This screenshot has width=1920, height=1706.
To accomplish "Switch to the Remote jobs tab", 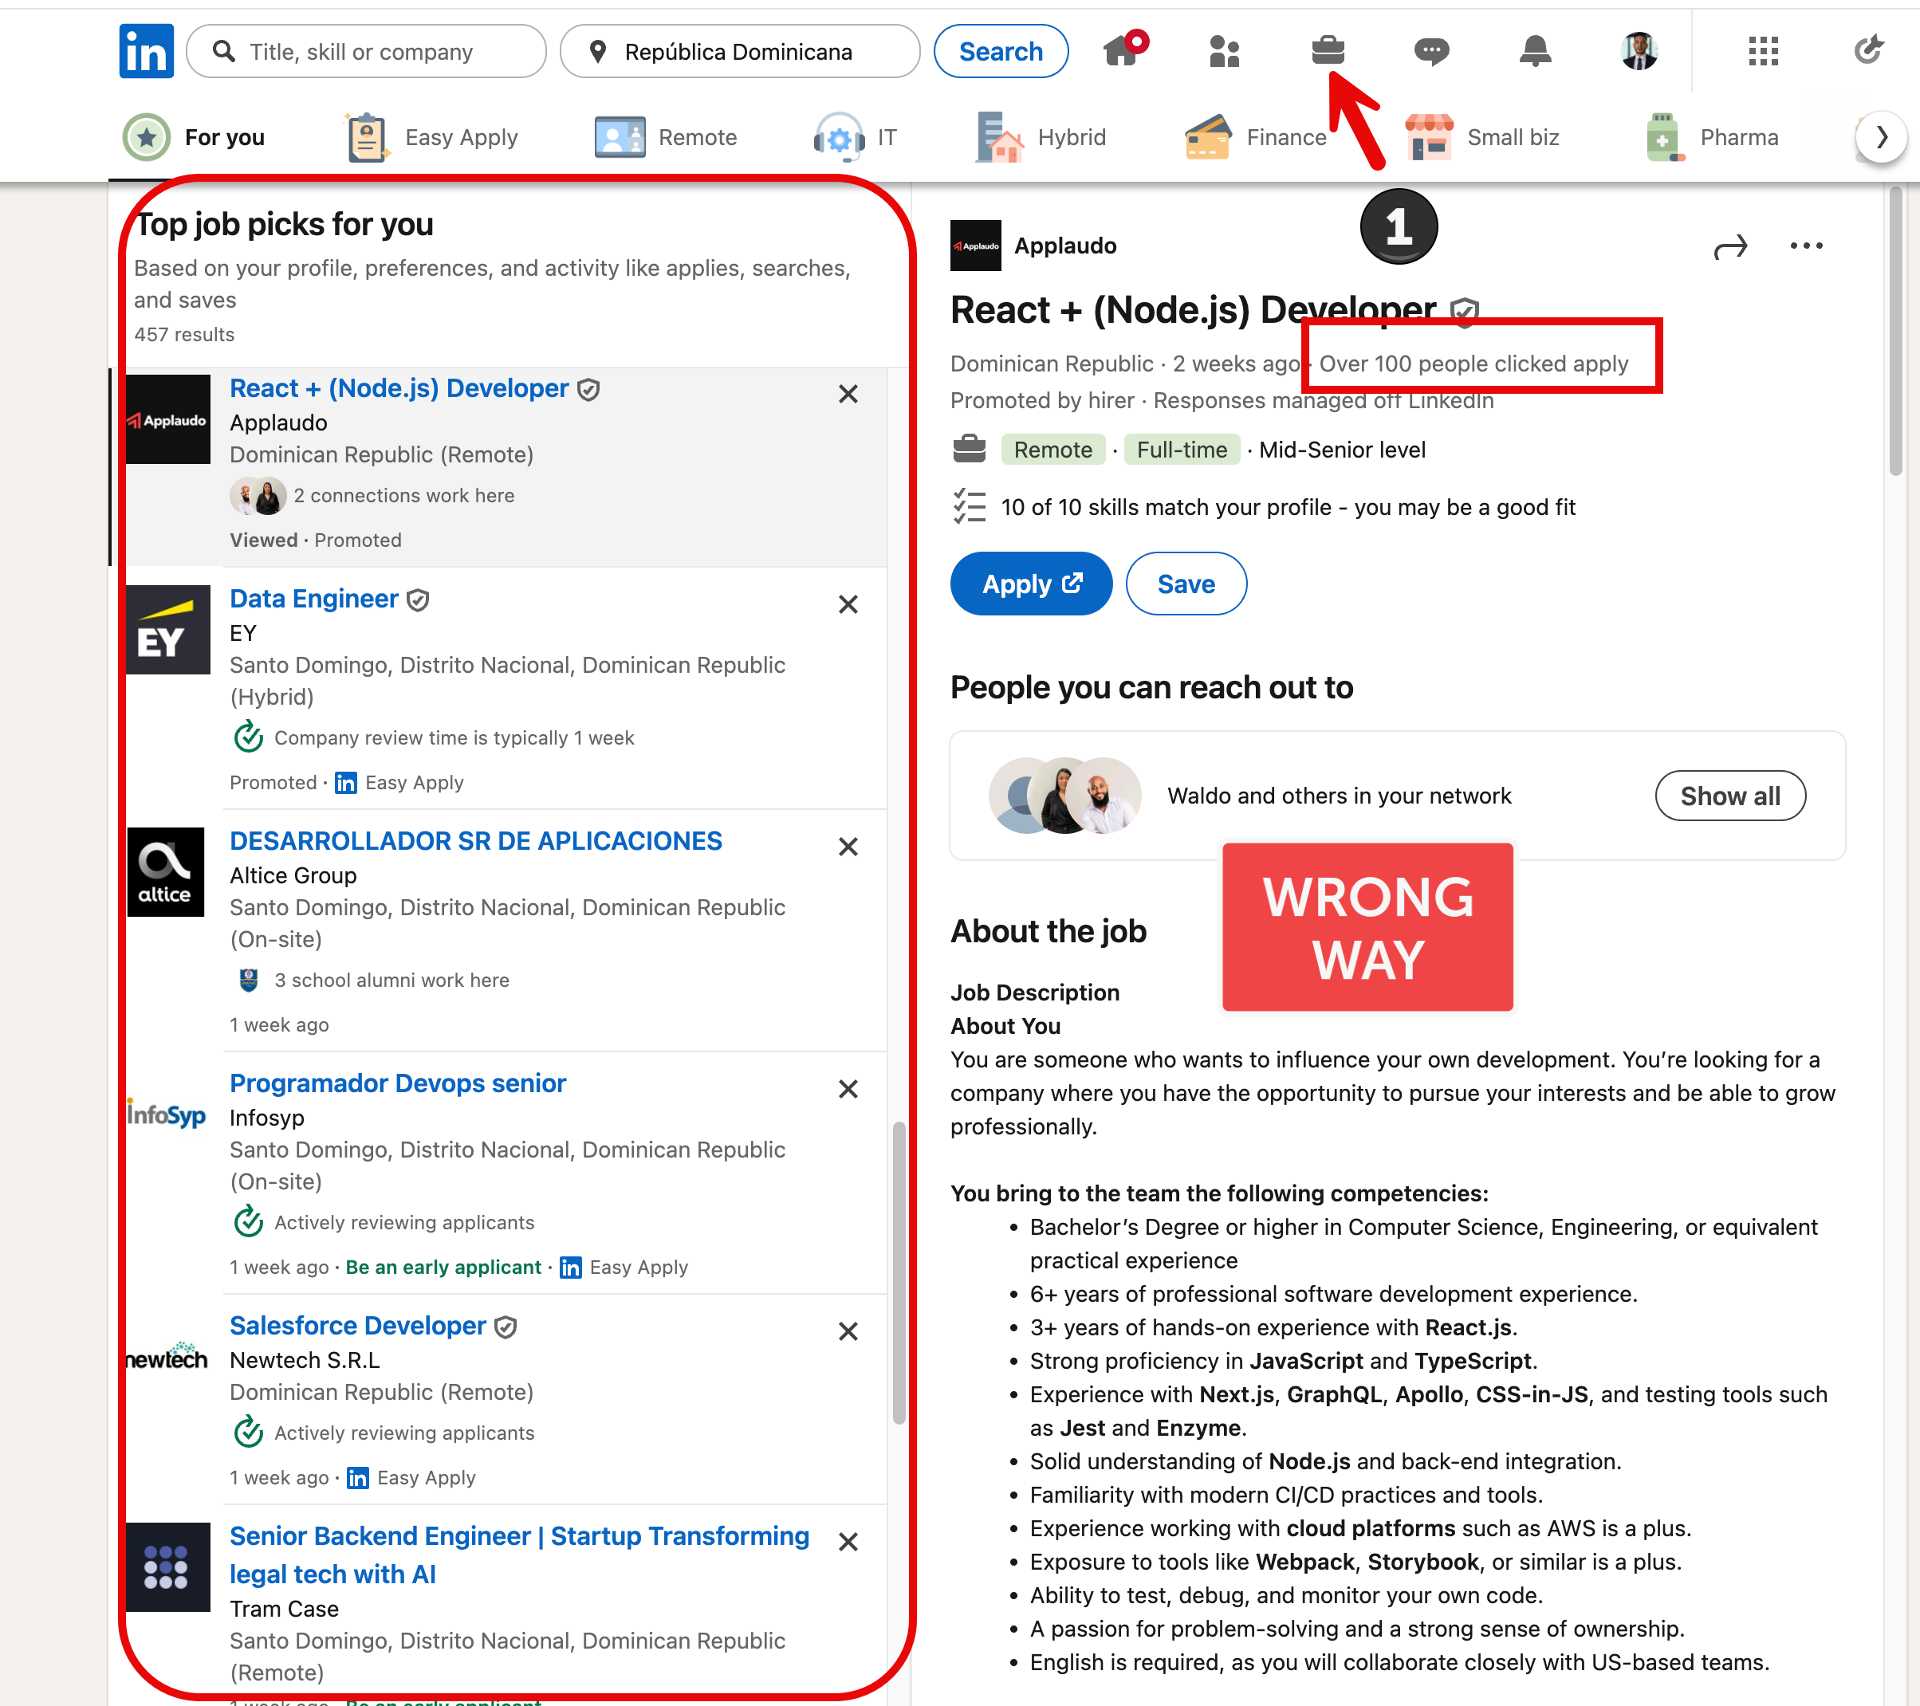I will [x=666, y=138].
